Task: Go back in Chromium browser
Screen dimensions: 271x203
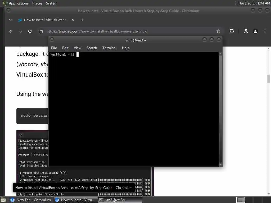Action: point(11,31)
